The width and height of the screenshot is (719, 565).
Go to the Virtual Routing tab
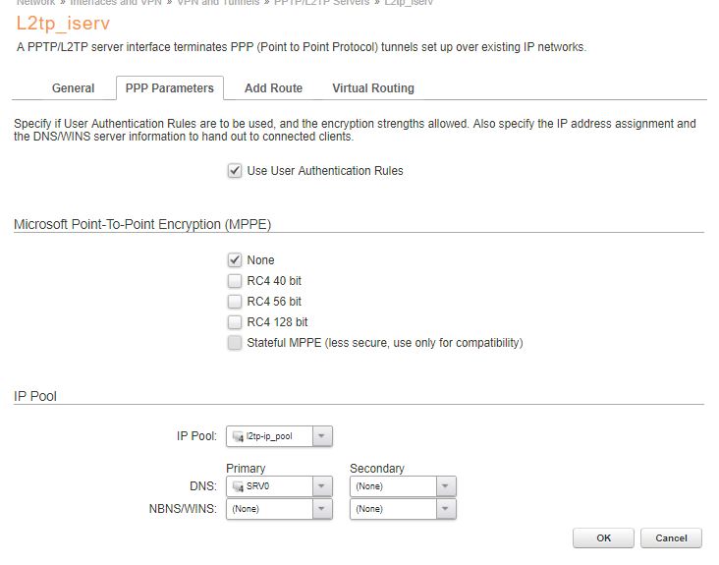pyautogui.click(x=373, y=88)
